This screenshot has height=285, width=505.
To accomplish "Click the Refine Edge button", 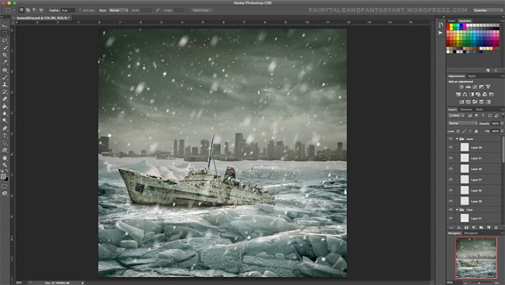I will [202, 10].
